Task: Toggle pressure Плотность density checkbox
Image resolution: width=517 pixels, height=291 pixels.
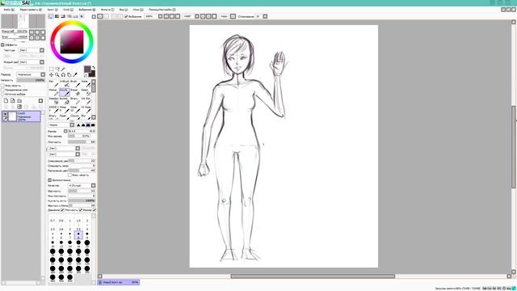Action: (x=62, y=210)
